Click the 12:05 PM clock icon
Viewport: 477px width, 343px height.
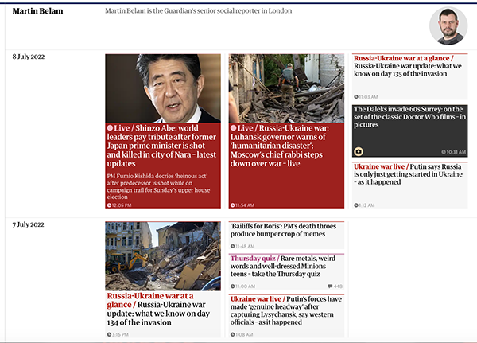109,205
